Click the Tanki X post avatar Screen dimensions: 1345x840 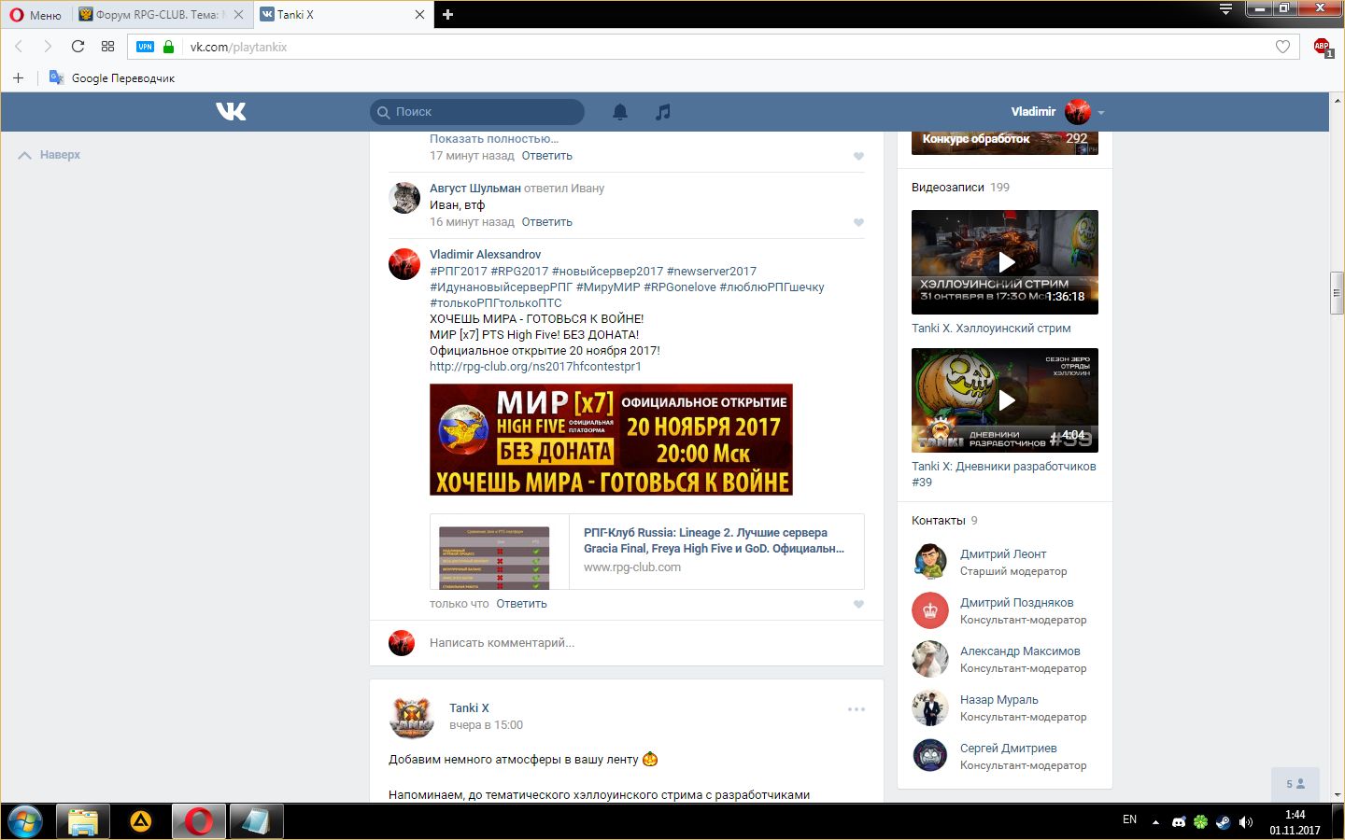[411, 717]
